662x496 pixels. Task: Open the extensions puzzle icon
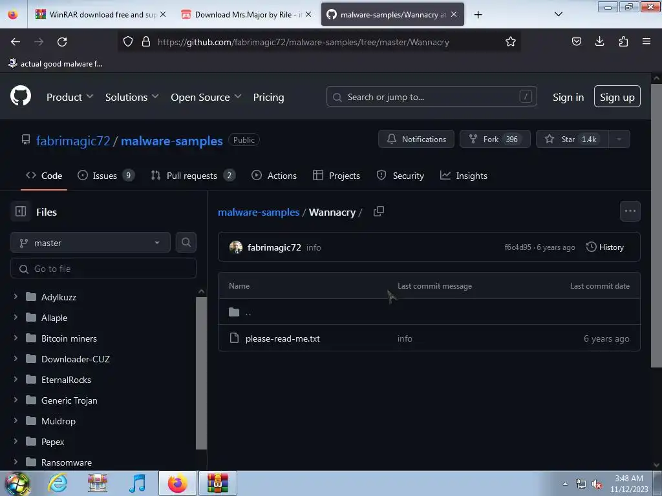tap(623, 41)
